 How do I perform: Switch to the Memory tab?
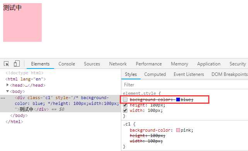click(180, 64)
